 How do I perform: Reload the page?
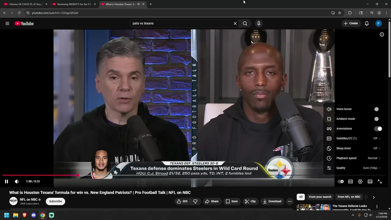pos(19,13)
